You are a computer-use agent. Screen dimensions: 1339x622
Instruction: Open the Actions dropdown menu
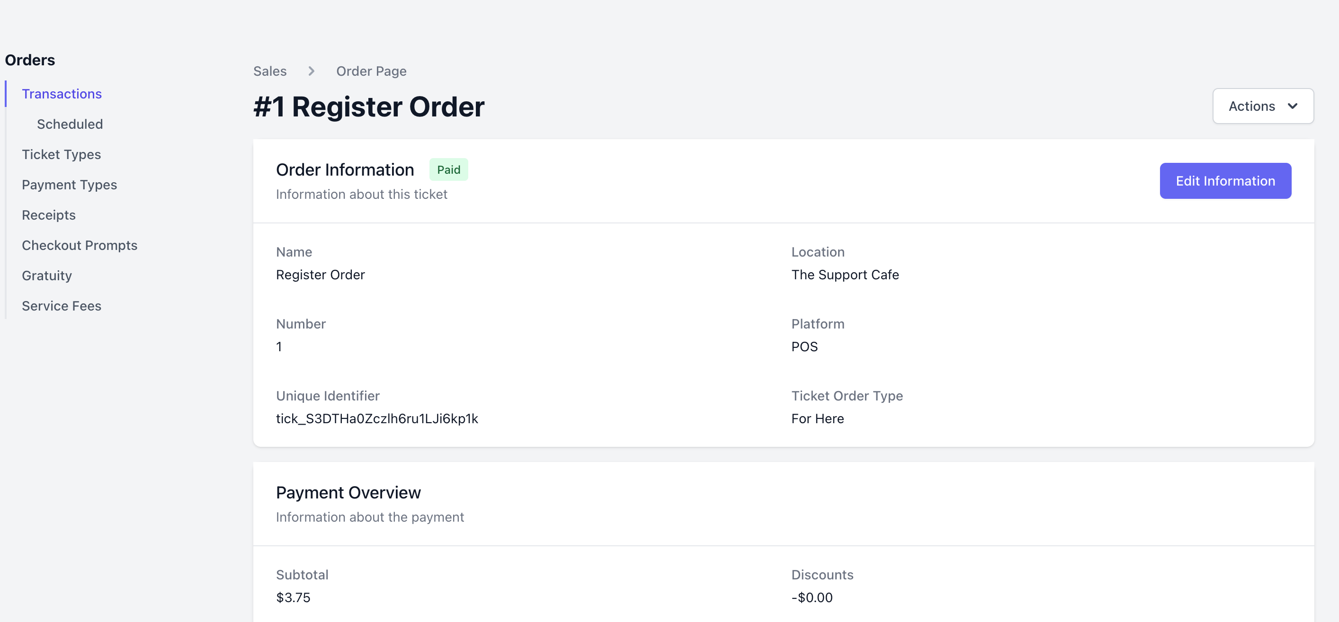pyautogui.click(x=1263, y=106)
